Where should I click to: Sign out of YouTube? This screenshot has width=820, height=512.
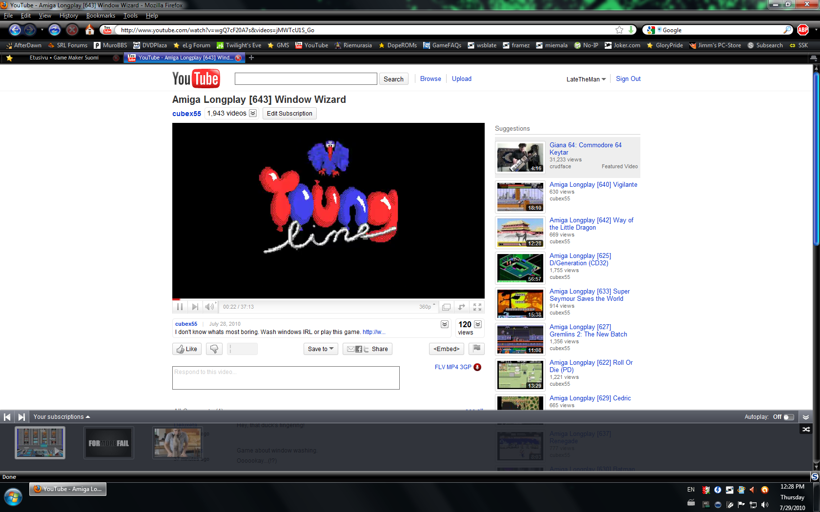coord(628,79)
